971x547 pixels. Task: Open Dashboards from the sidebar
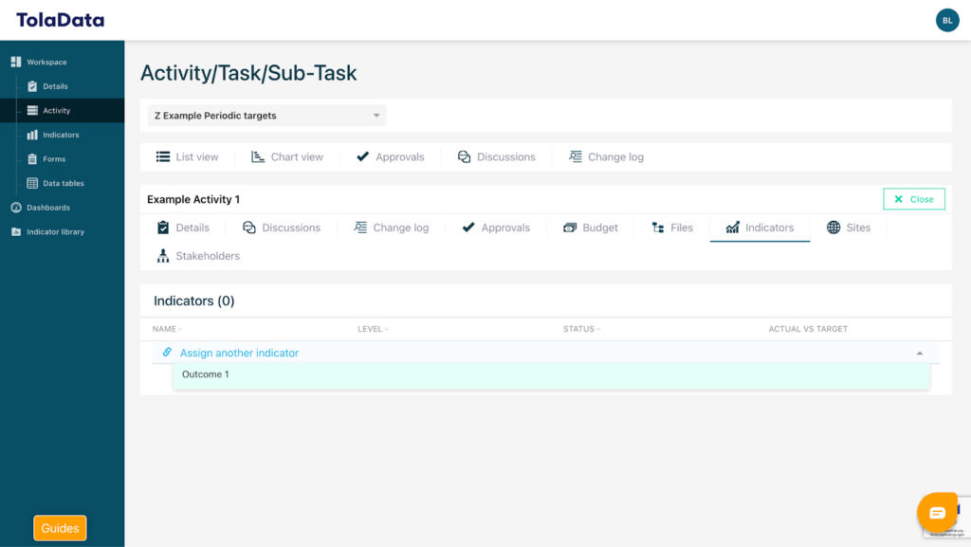click(47, 208)
